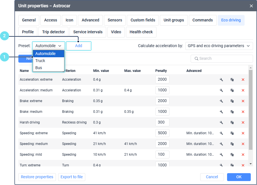
Task: Select Bus preset option
Action: [39, 68]
